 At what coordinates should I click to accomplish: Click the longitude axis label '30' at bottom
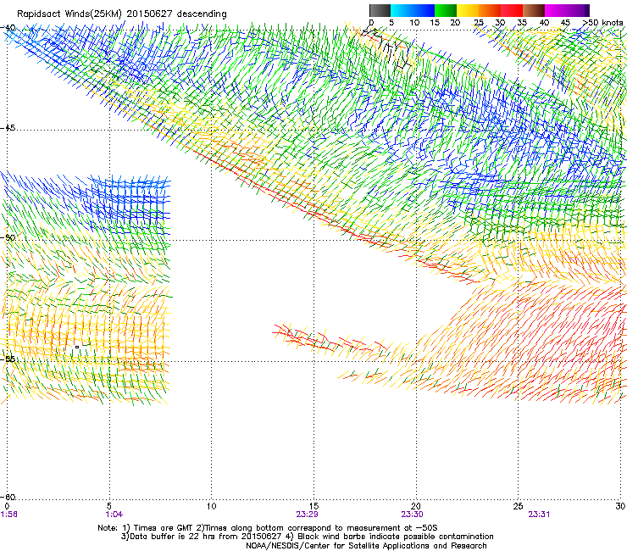point(620,506)
